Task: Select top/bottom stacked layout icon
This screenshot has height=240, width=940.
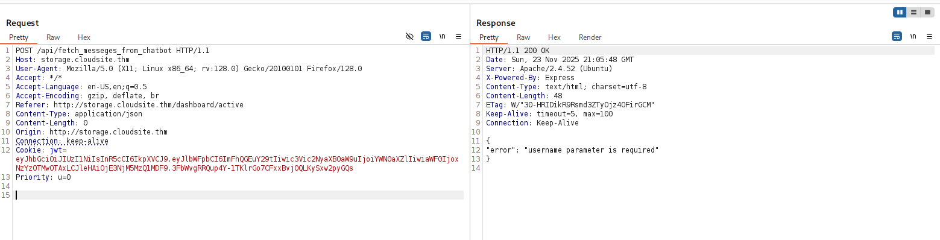Action: (x=913, y=12)
